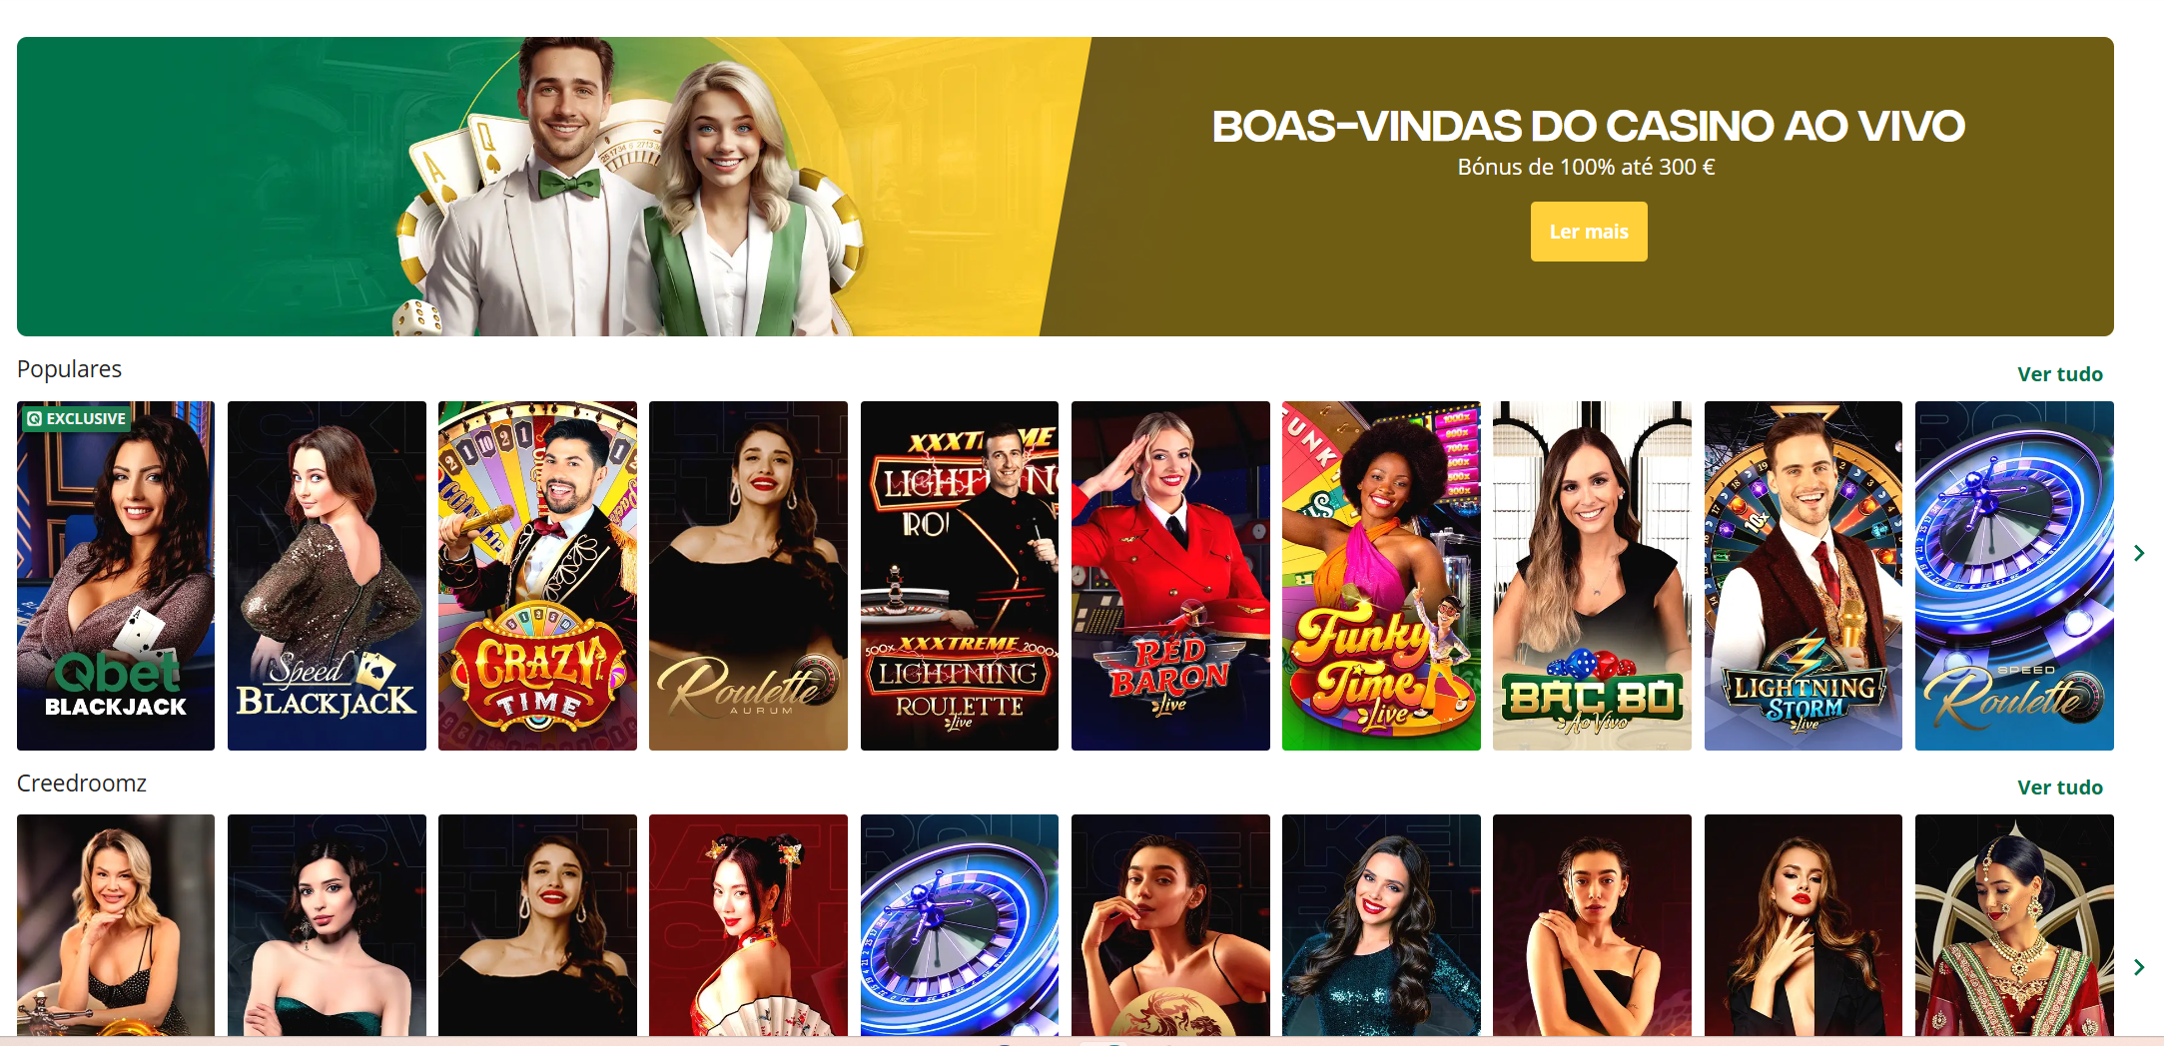Open first Creedroomz tile with blonde dealer
Screen dimensions: 2164x1046
pos(116,925)
